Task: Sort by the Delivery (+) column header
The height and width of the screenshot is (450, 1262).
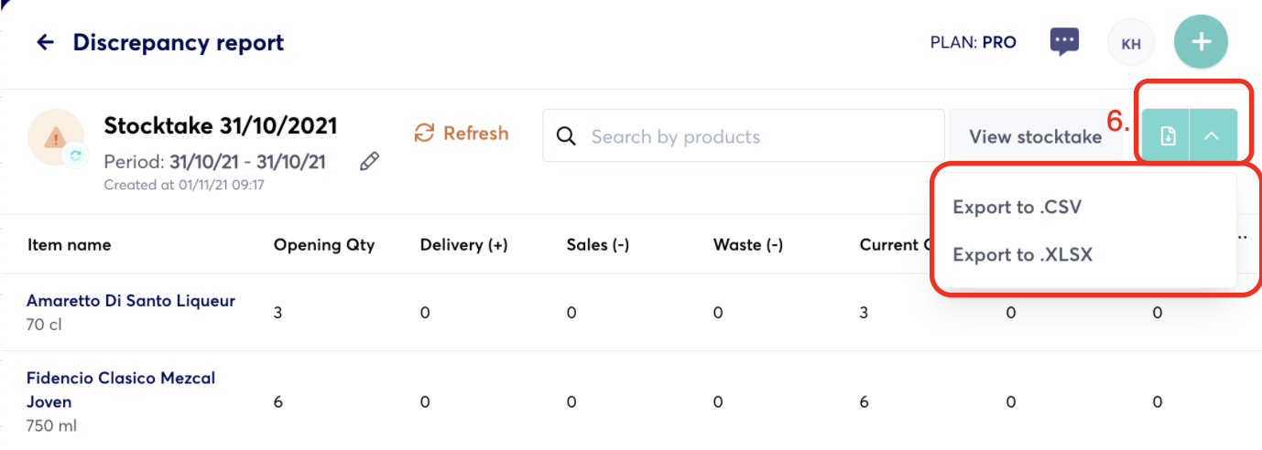Action: (463, 244)
